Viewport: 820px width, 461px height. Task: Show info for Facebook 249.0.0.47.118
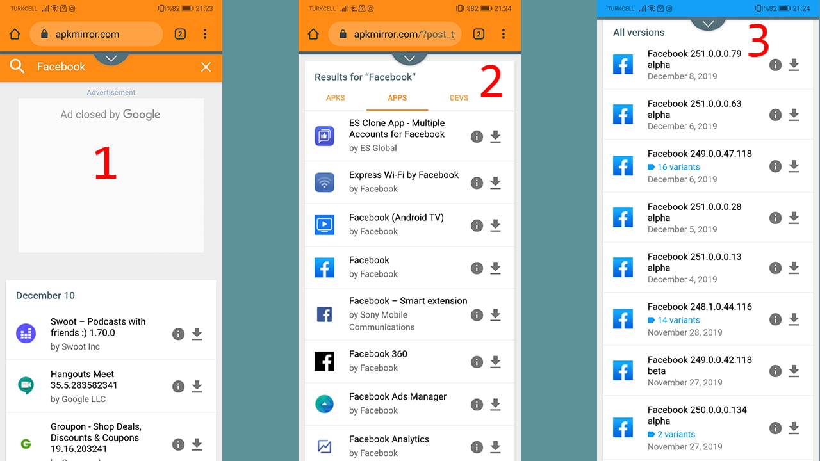pyautogui.click(x=775, y=166)
